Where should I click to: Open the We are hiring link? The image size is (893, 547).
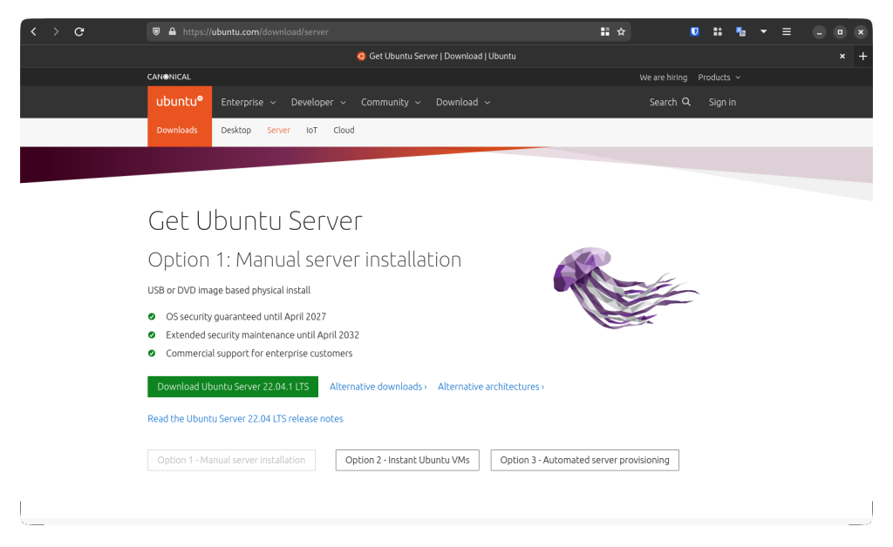tap(663, 78)
